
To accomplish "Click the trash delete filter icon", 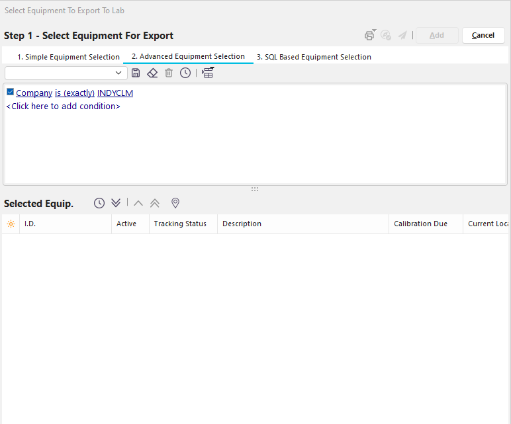I will pyautogui.click(x=169, y=73).
